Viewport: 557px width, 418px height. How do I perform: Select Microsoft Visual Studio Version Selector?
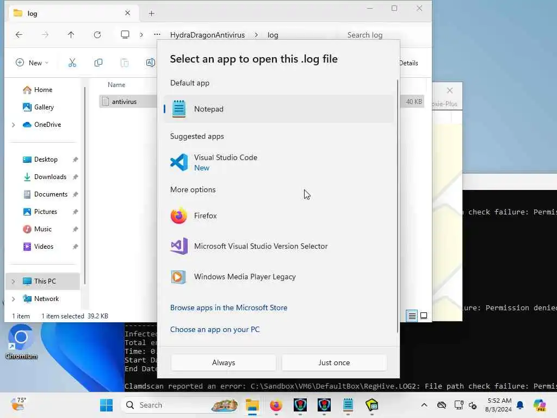coord(278,246)
